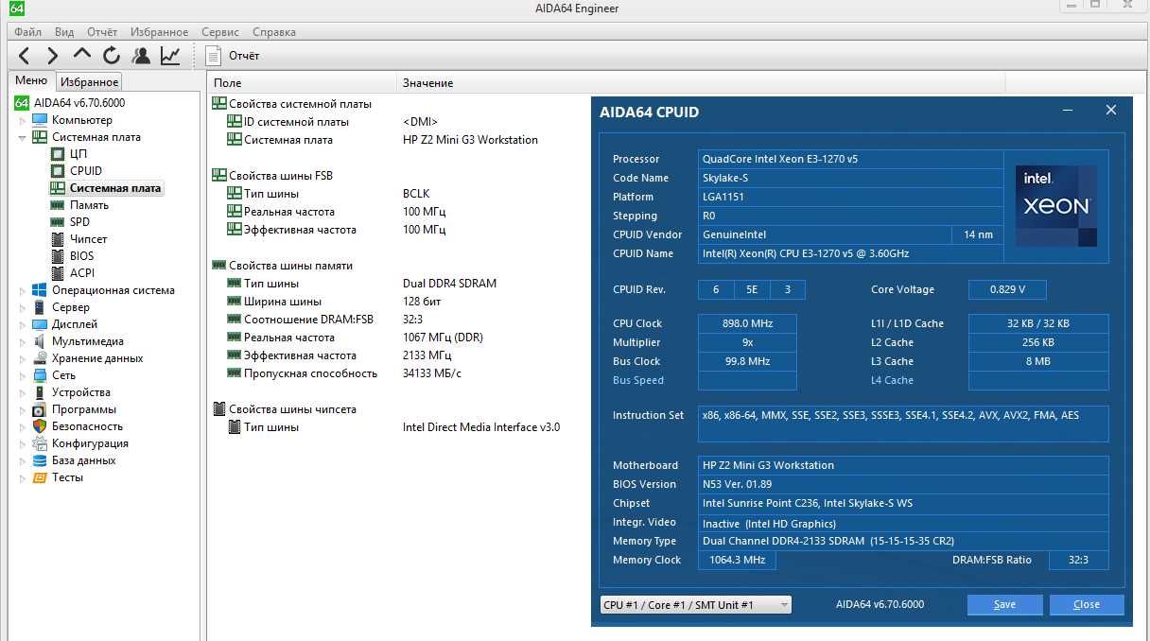This screenshot has height=641, width=1150.
Task: Close CPUID window with X button
Action: click(x=1111, y=111)
